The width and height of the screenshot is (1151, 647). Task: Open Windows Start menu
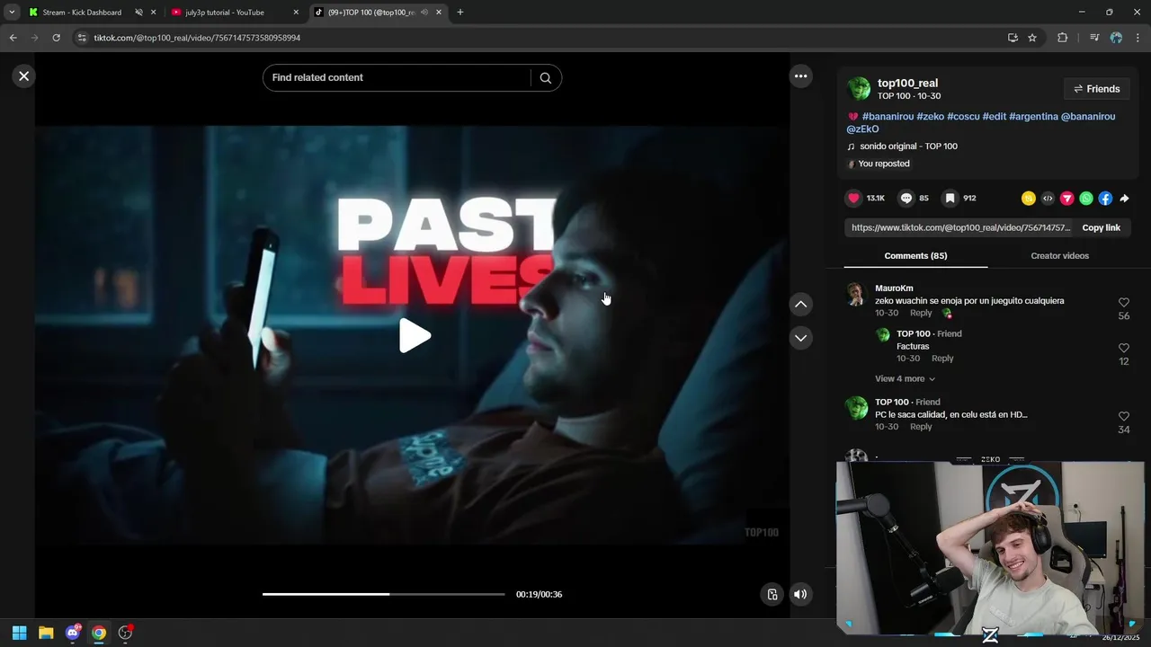19,633
